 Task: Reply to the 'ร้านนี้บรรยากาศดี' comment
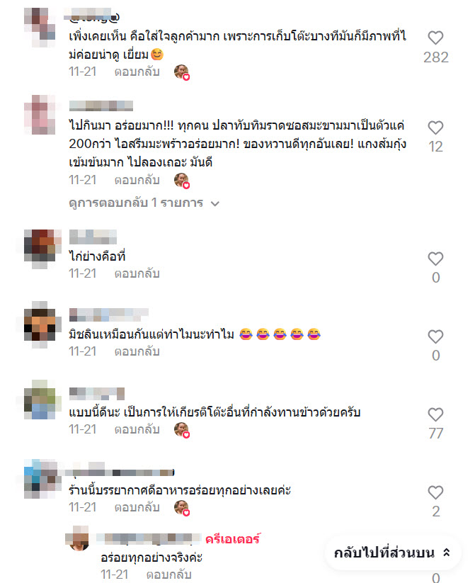(137, 507)
